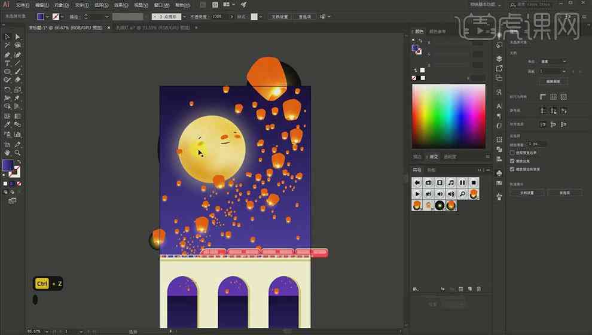
Task: Toggle the second (checked) preferences checkbox
Action: 512,161
